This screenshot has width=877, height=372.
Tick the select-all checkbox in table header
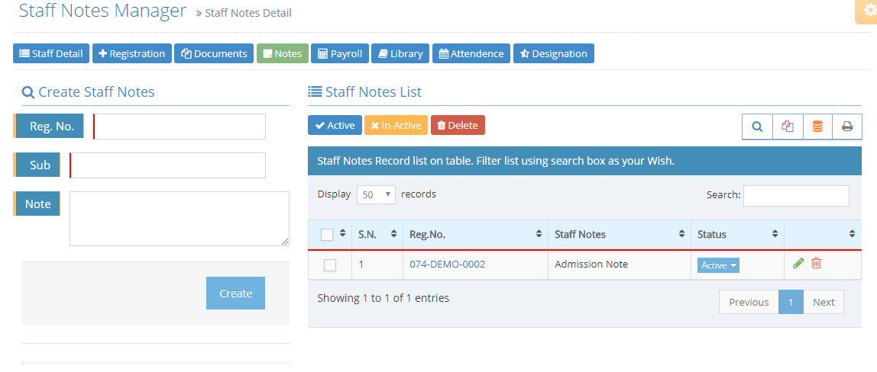click(327, 235)
